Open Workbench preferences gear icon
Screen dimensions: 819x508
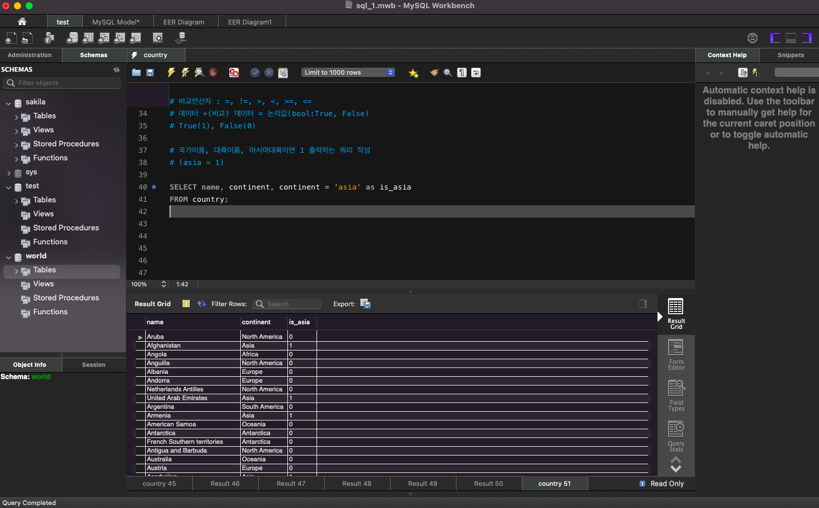click(753, 38)
